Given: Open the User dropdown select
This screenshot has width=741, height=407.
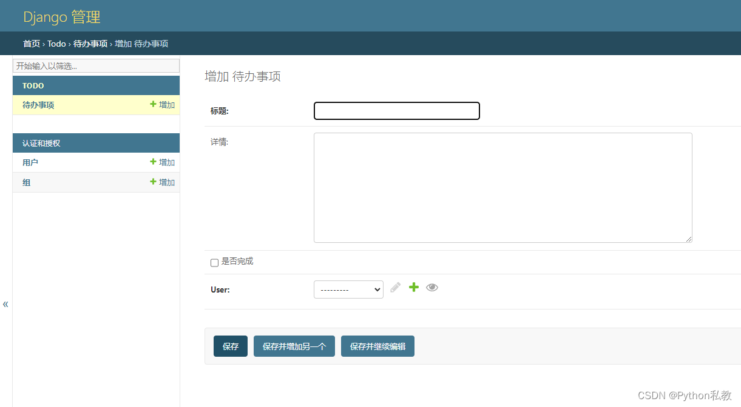Looking at the screenshot, I should point(348,290).
